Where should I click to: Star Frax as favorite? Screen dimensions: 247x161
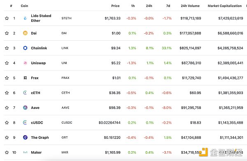(7, 78)
